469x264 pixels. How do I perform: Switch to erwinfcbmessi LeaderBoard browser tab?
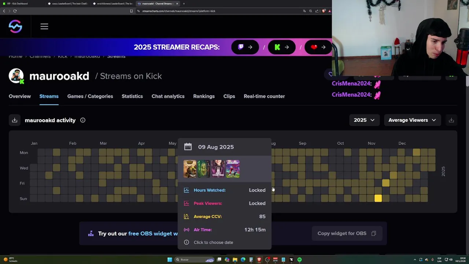(x=113, y=4)
